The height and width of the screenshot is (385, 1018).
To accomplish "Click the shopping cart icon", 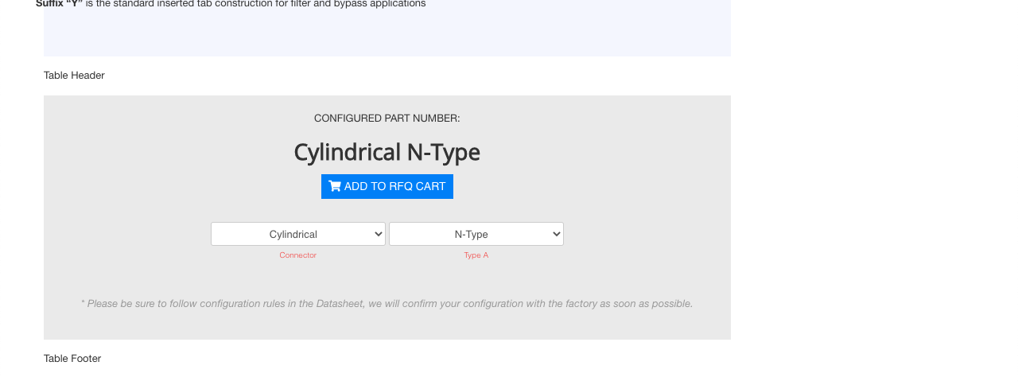I will click(335, 186).
